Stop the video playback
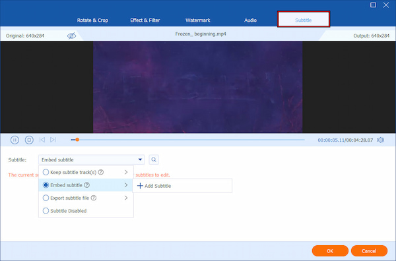 click(x=29, y=140)
